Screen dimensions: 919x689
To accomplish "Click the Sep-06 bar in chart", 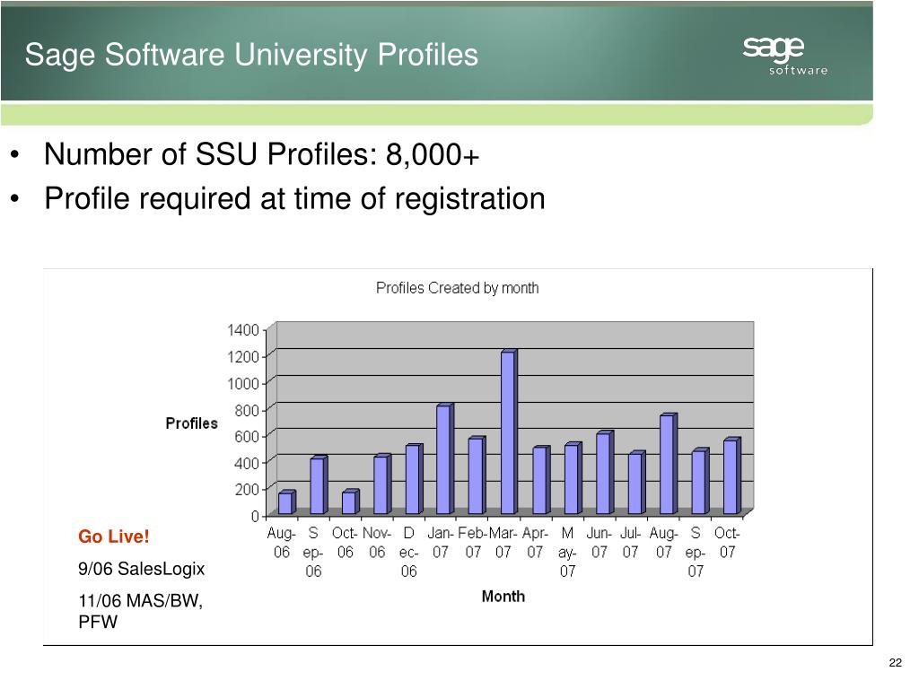I will click(319, 485).
